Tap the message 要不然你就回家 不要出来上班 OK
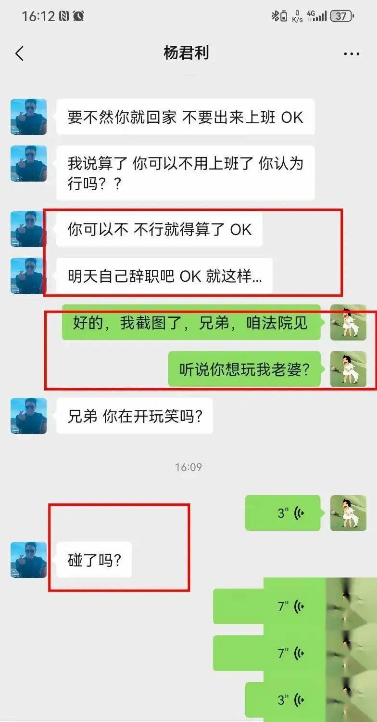The image size is (377, 722). click(186, 117)
